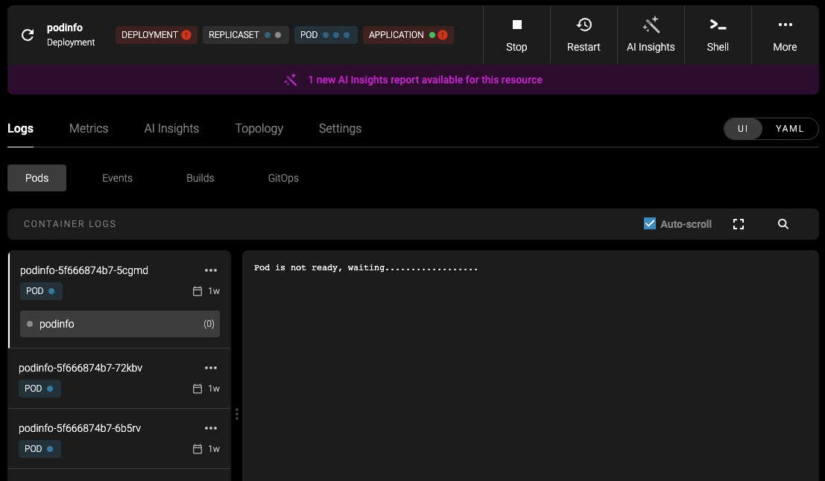Open the Topology tab

pos(259,128)
